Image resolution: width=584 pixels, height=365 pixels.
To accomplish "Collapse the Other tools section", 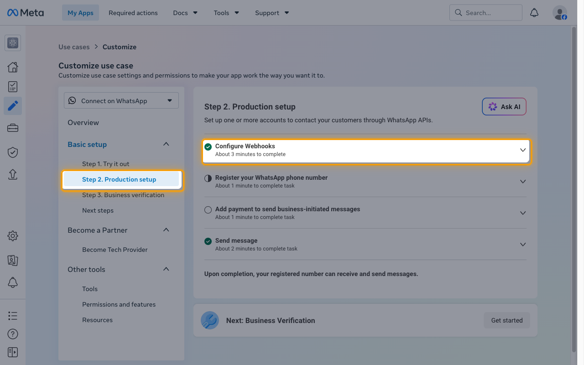I will click(166, 269).
